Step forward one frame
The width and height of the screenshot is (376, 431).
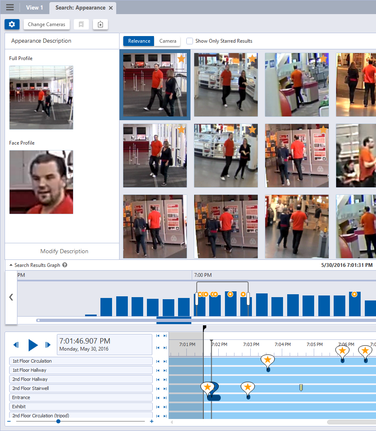click(48, 345)
